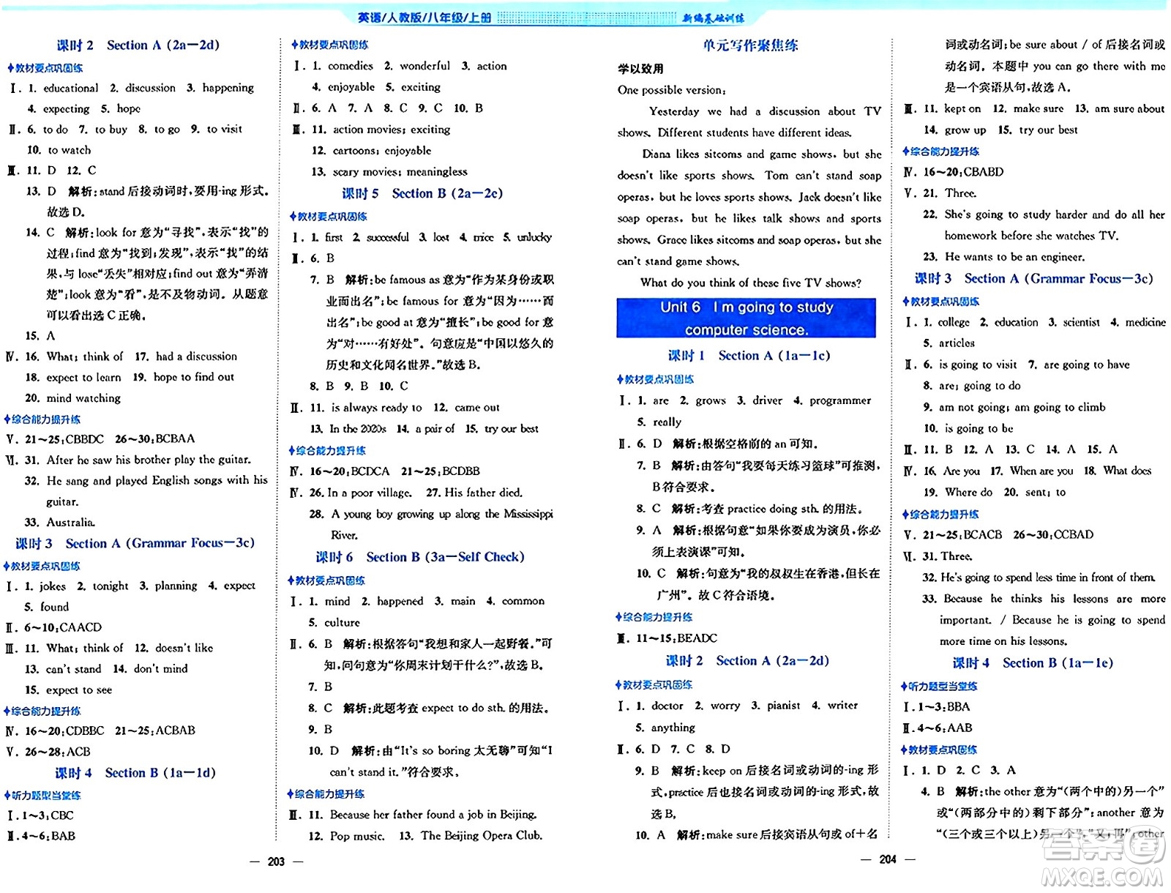Click the line 'One possible version:'

(672, 90)
